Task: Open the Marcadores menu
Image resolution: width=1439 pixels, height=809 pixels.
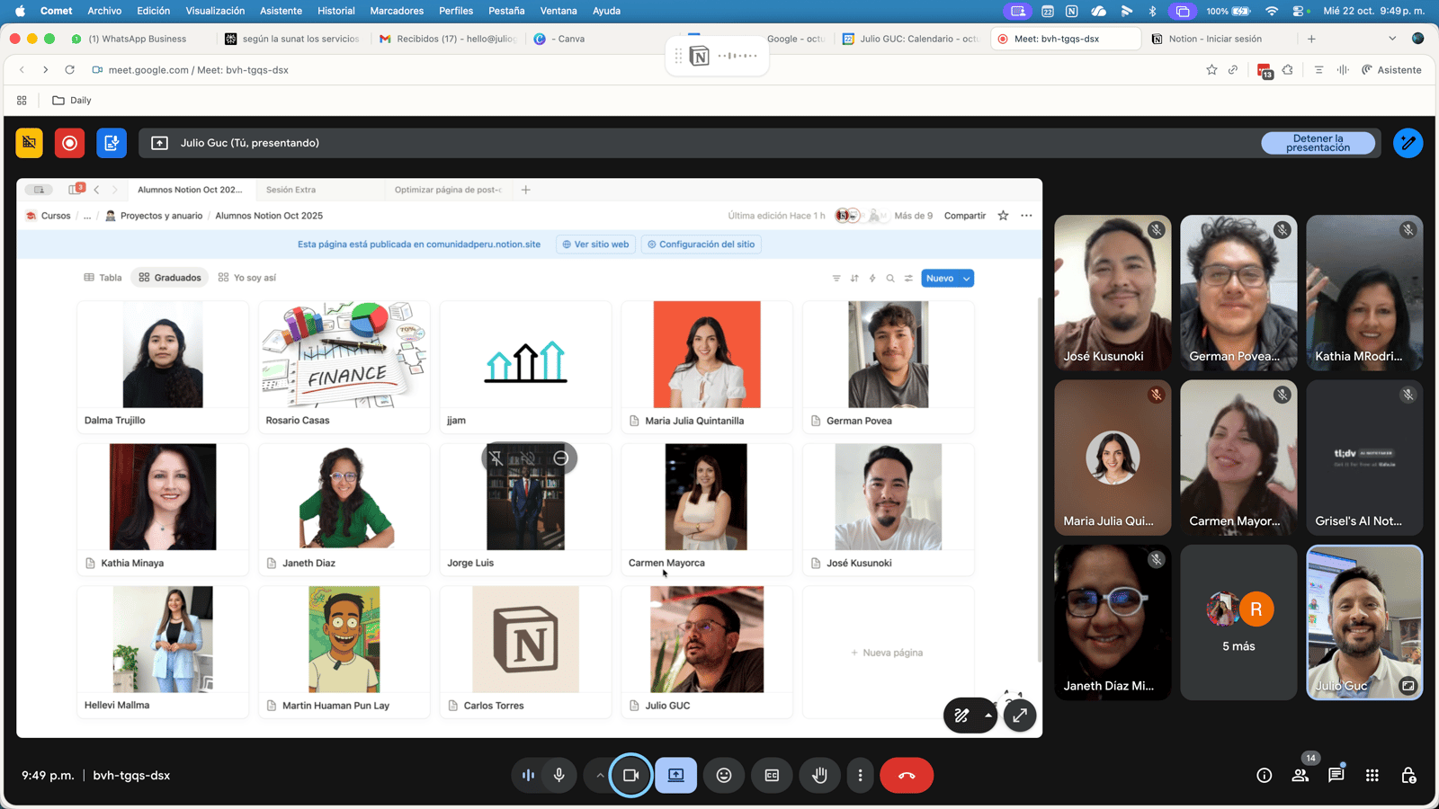Action: pos(397,11)
